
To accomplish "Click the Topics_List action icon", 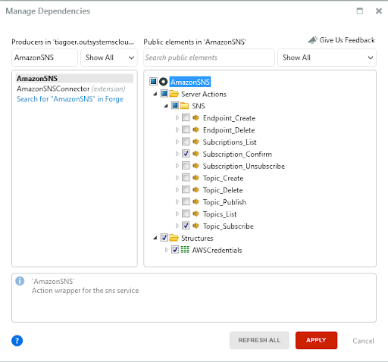I will click(x=196, y=214).
